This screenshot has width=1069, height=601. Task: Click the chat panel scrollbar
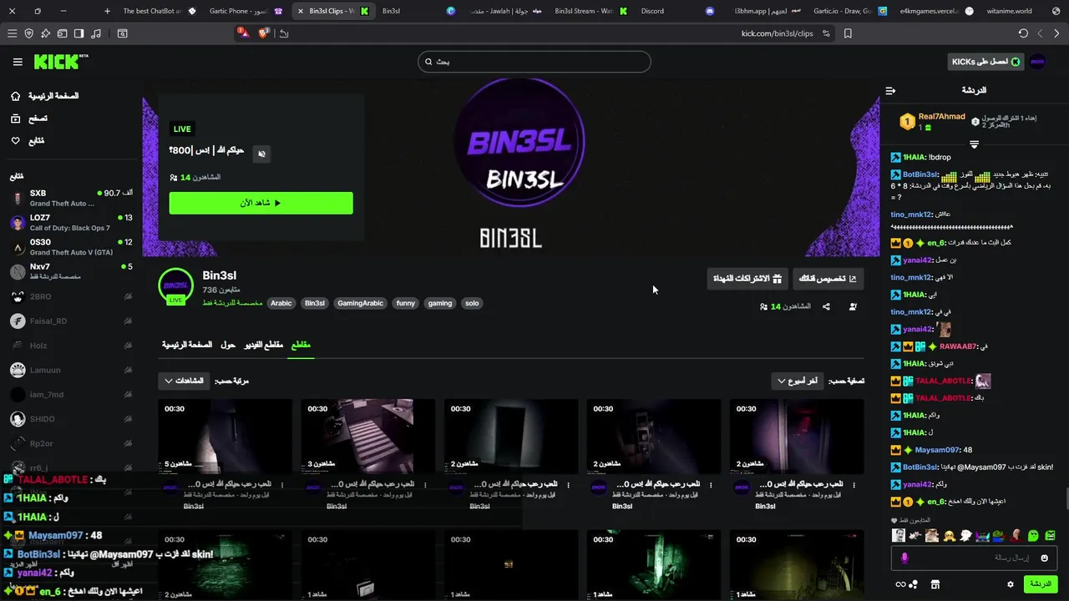pos(1066,498)
